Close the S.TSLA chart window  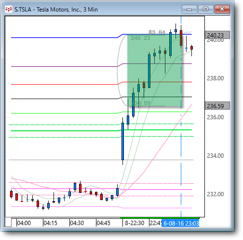(222, 9)
